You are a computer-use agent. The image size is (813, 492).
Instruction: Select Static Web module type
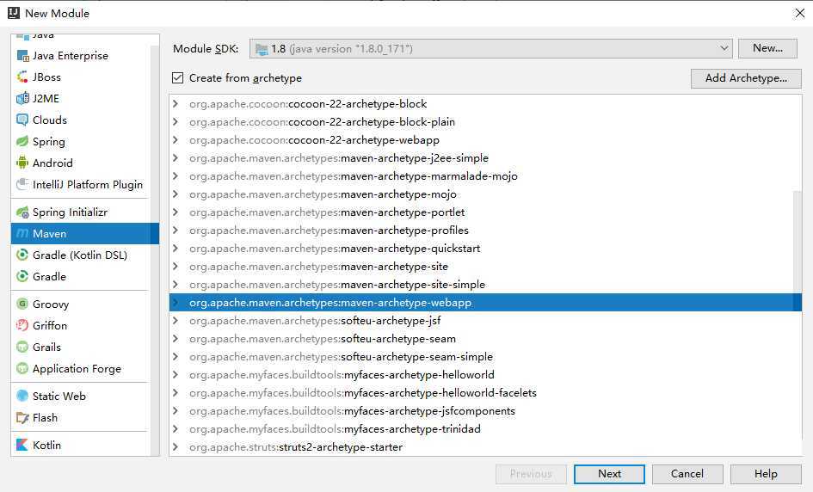click(x=80, y=396)
